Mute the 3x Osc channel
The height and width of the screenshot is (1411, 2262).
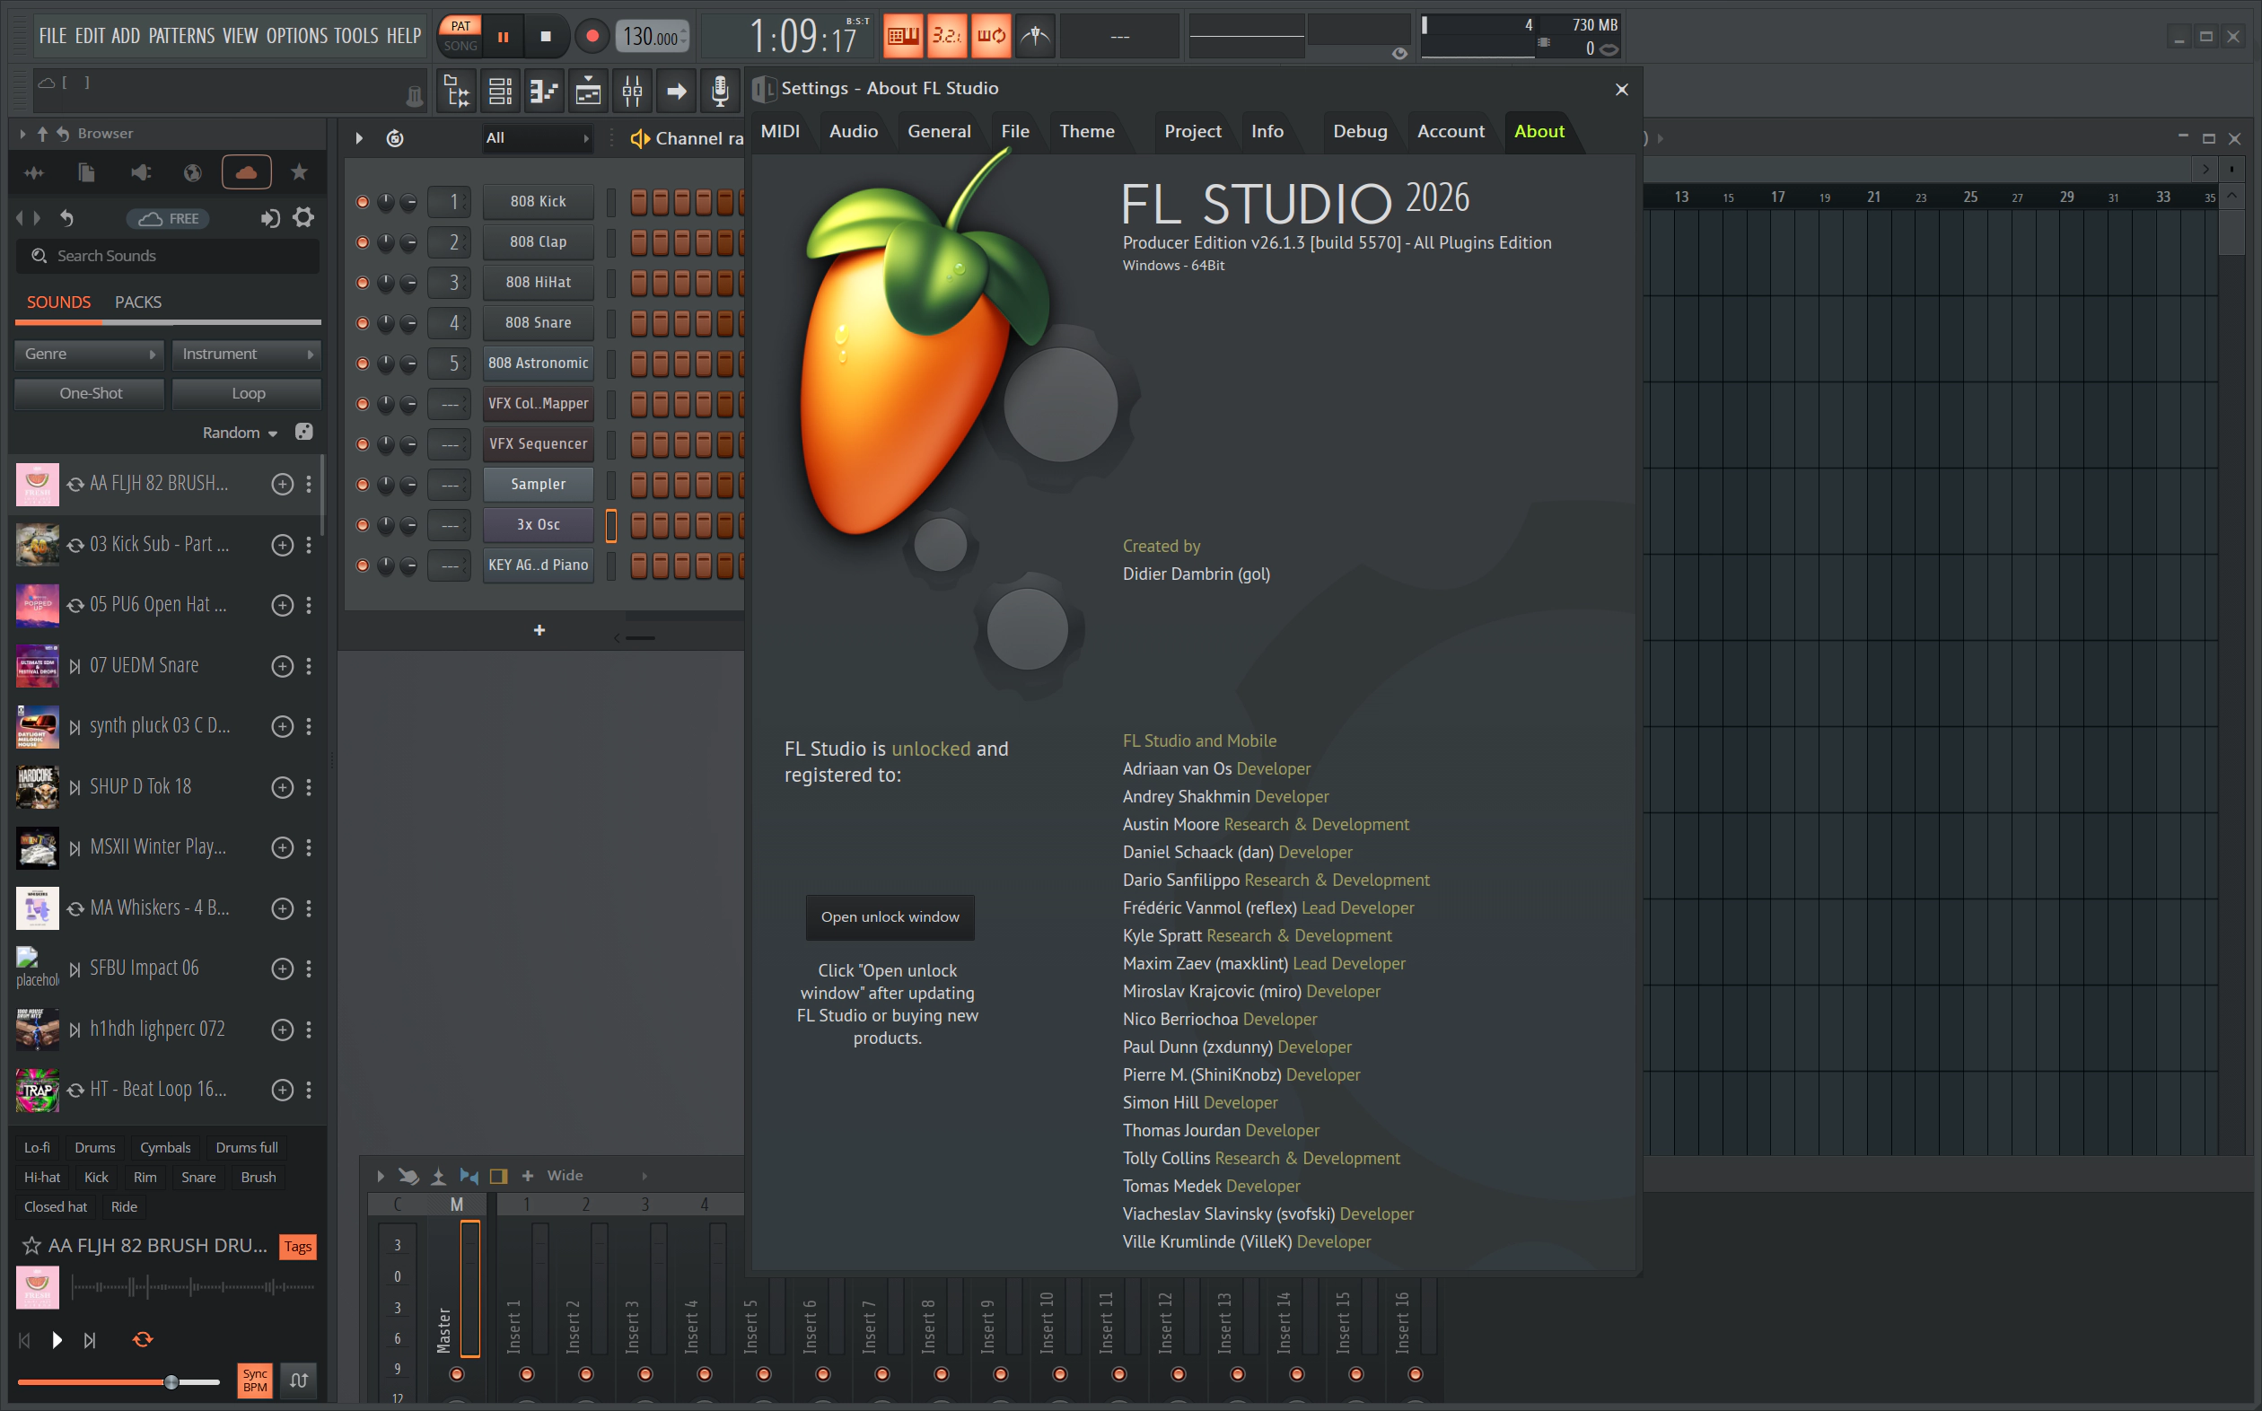click(362, 525)
